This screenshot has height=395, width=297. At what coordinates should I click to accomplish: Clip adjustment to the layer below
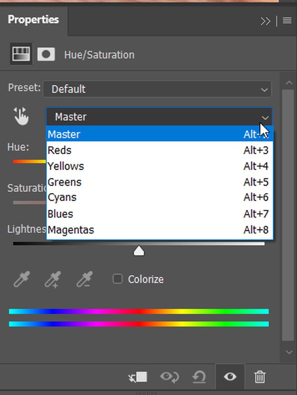pos(138,377)
